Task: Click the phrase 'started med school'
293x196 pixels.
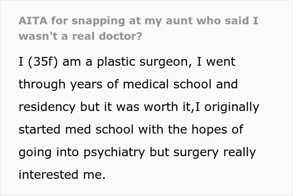Action: click(x=77, y=129)
